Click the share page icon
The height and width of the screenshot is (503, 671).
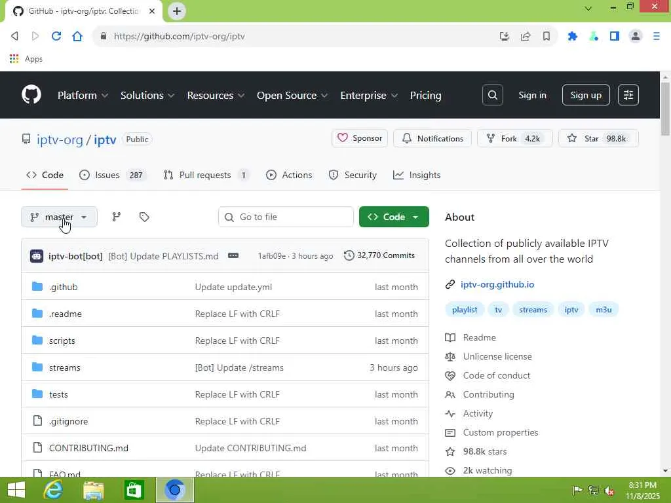(526, 37)
